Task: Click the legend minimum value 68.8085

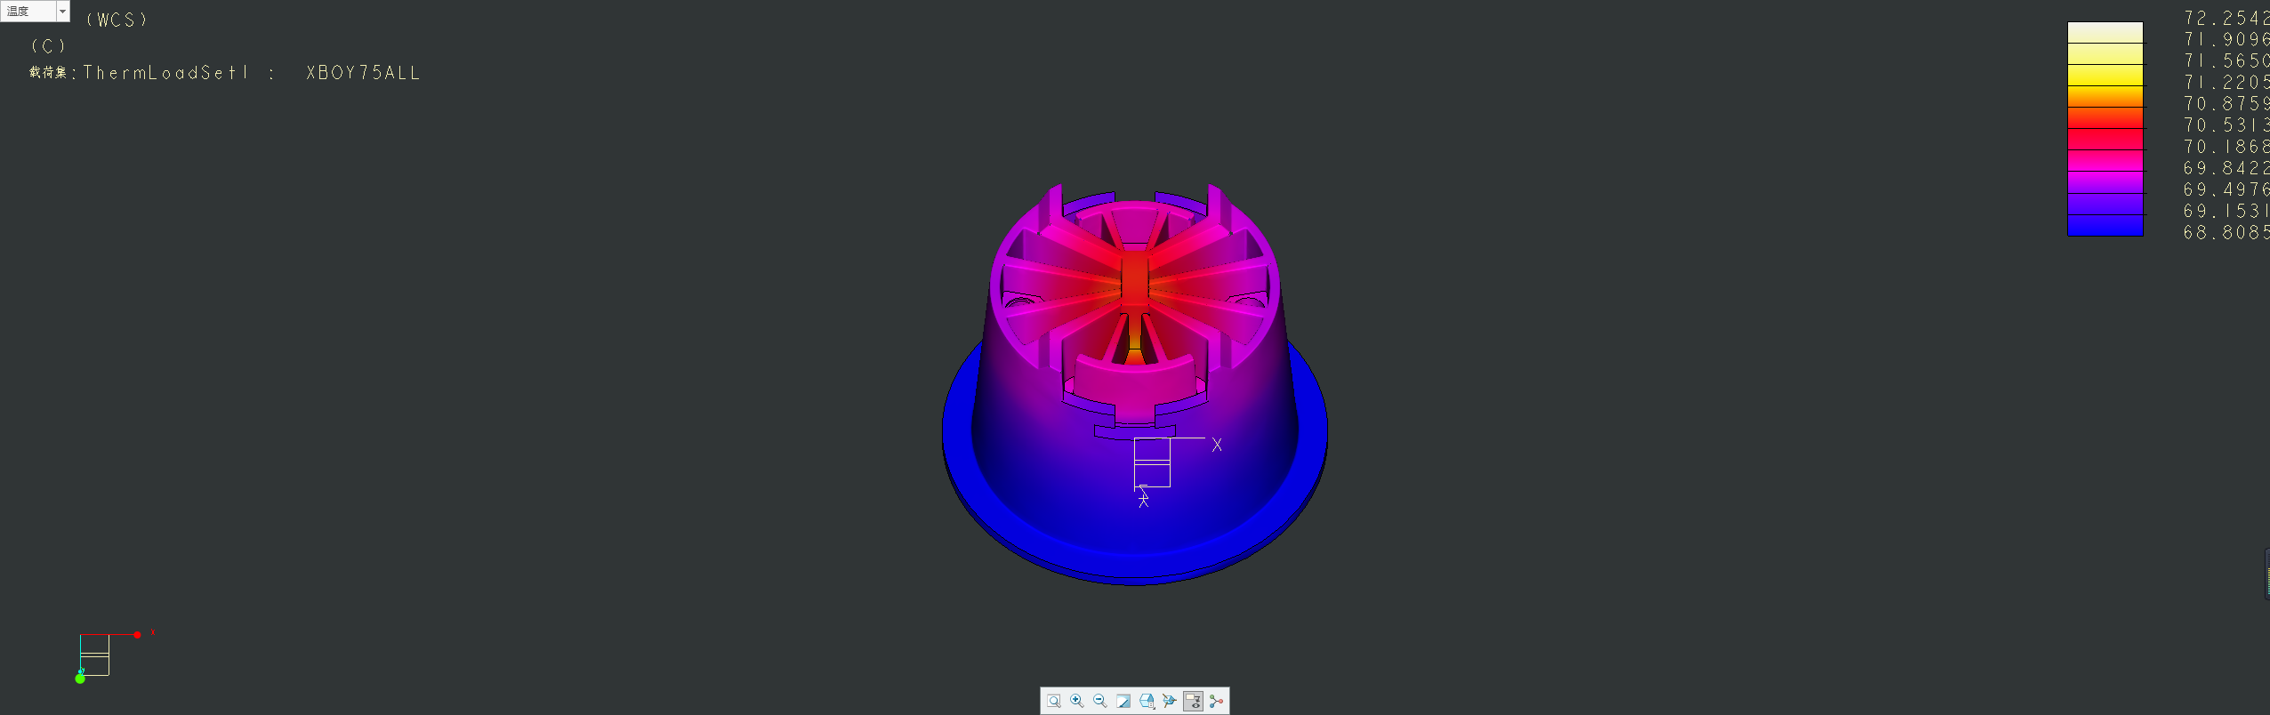Action: point(2226,232)
